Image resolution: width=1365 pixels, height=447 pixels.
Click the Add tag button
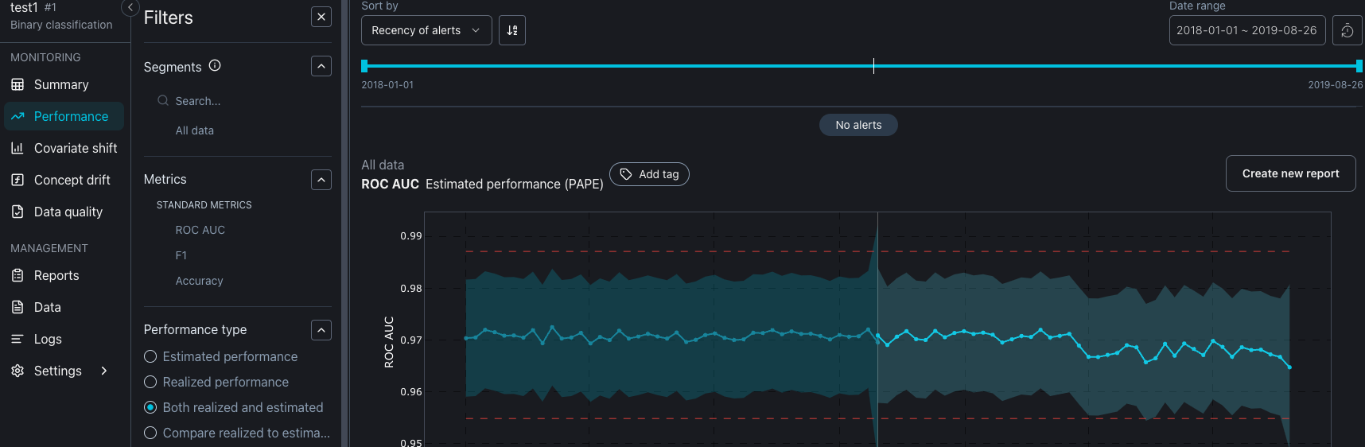click(649, 174)
